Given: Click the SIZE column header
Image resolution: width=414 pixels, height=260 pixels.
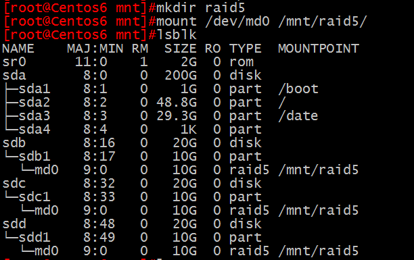Looking at the screenshot, I should tap(181, 49).
